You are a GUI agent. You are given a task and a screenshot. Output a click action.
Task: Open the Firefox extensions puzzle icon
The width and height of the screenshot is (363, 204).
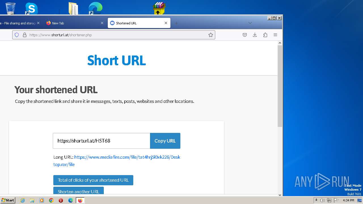(x=265, y=35)
